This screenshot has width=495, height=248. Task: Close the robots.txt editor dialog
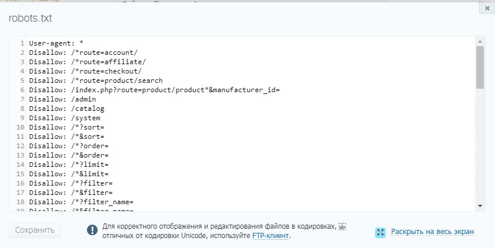pyautogui.click(x=487, y=8)
